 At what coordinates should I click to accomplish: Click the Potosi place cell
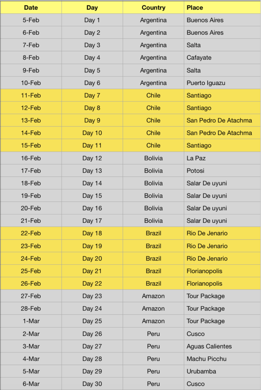coord(222,171)
